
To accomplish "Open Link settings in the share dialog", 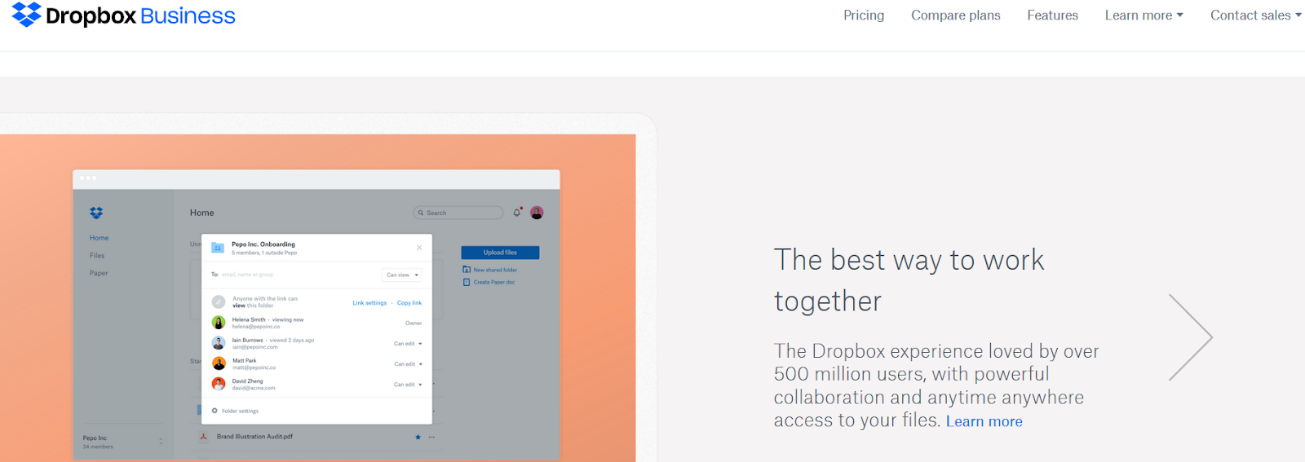I will [x=369, y=303].
